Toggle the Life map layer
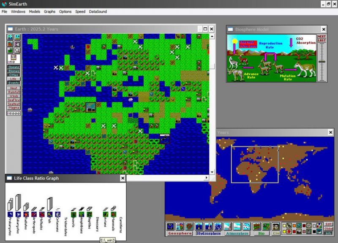Viewport: 338px width, 243px height. click(x=14, y=79)
